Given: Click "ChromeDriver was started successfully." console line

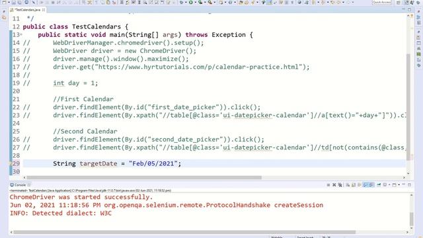Looking at the screenshot, I should [81, 197].
